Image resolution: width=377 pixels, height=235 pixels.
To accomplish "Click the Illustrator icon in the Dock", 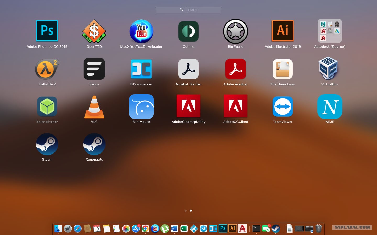I will coord(232,228).
